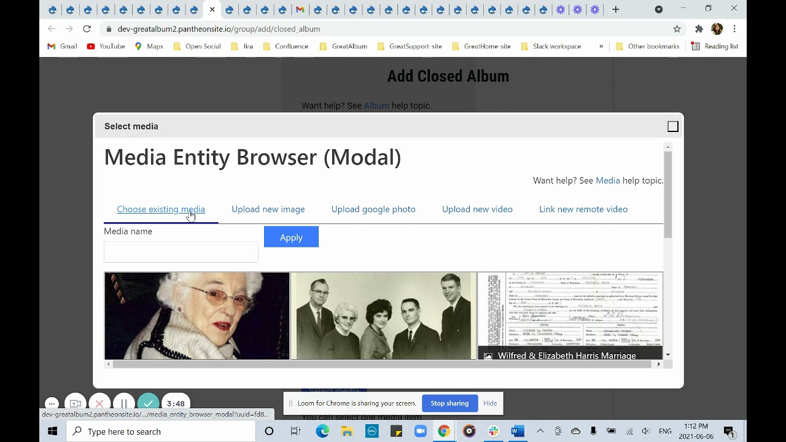
Task: Go to the Upload new video tab
Action: coord(477,209)
